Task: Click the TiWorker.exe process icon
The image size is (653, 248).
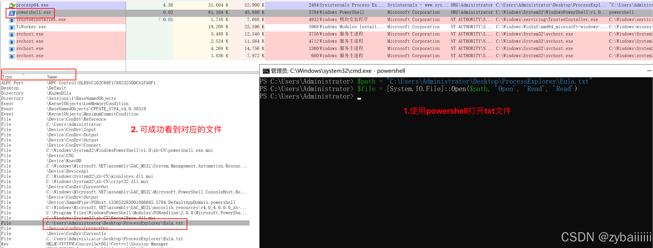Action: [12, 27]
